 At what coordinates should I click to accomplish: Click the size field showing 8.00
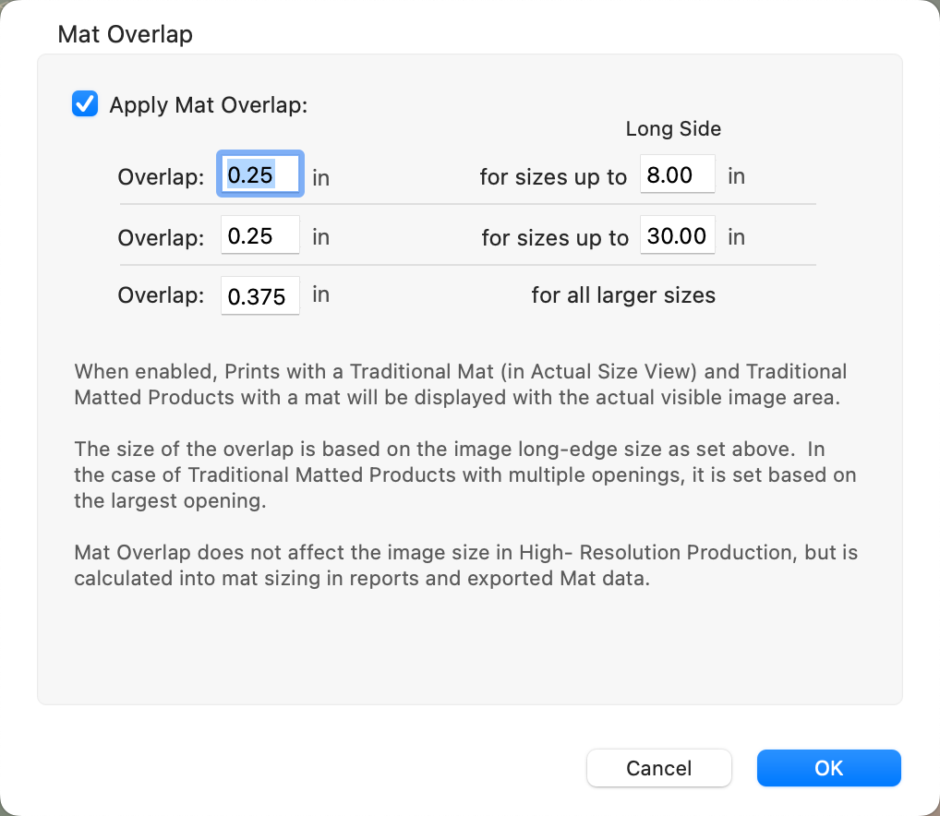click(677, 175)
